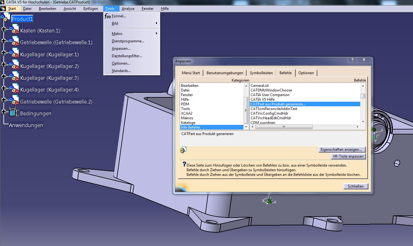The height and width of the screenshot is (246, 413).
Task: Switch to the Optionen tab in dialog
Action: tap(306, 73)
